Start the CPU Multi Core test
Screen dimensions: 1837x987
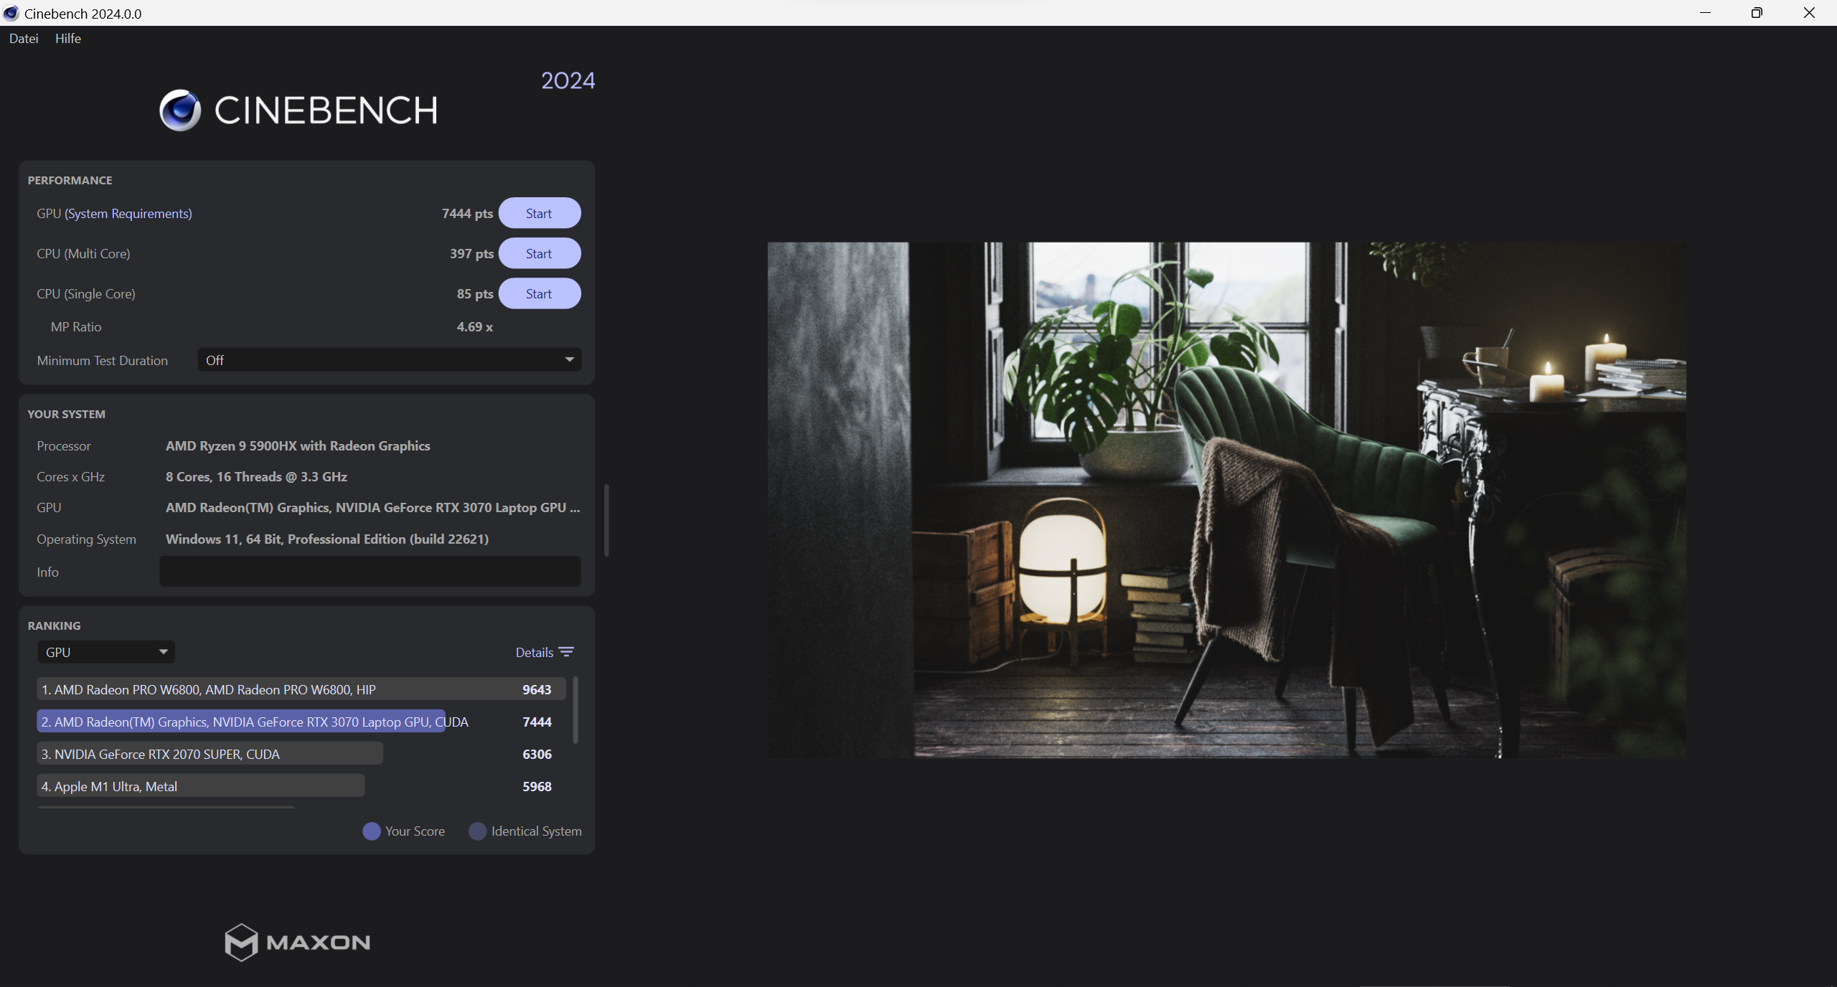pyautogui.click(x=539, y=254)
